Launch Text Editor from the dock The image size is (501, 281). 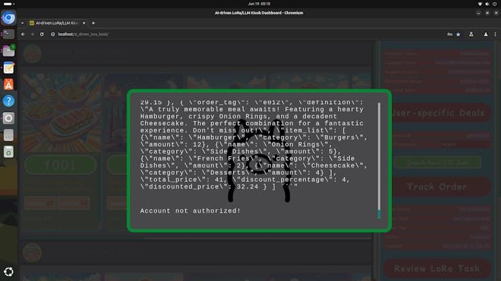pos(9,68)
